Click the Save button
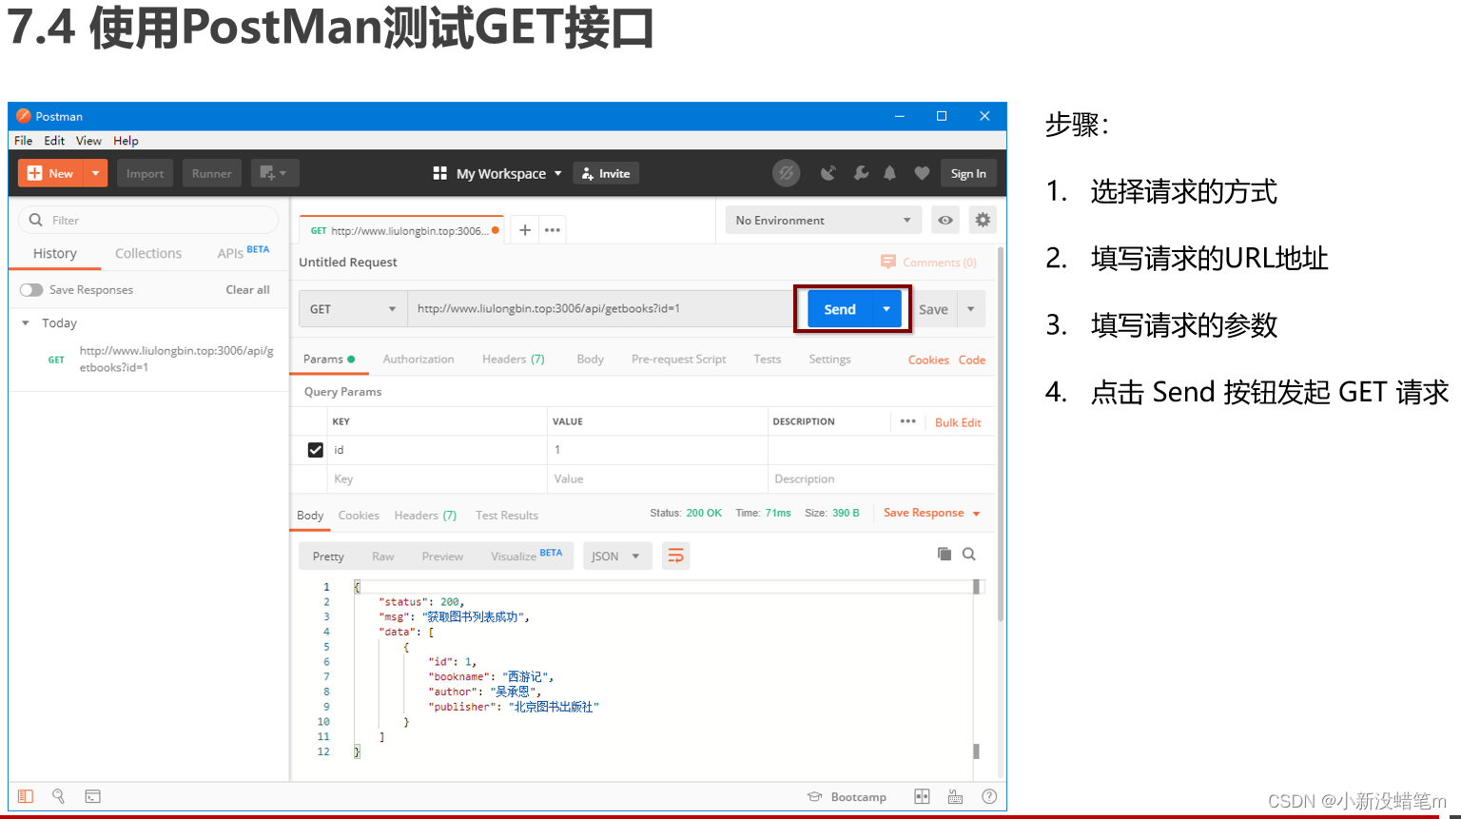The width and height of the screenshot is (1461, 819). pyautogui.click(x=933, y=309)
